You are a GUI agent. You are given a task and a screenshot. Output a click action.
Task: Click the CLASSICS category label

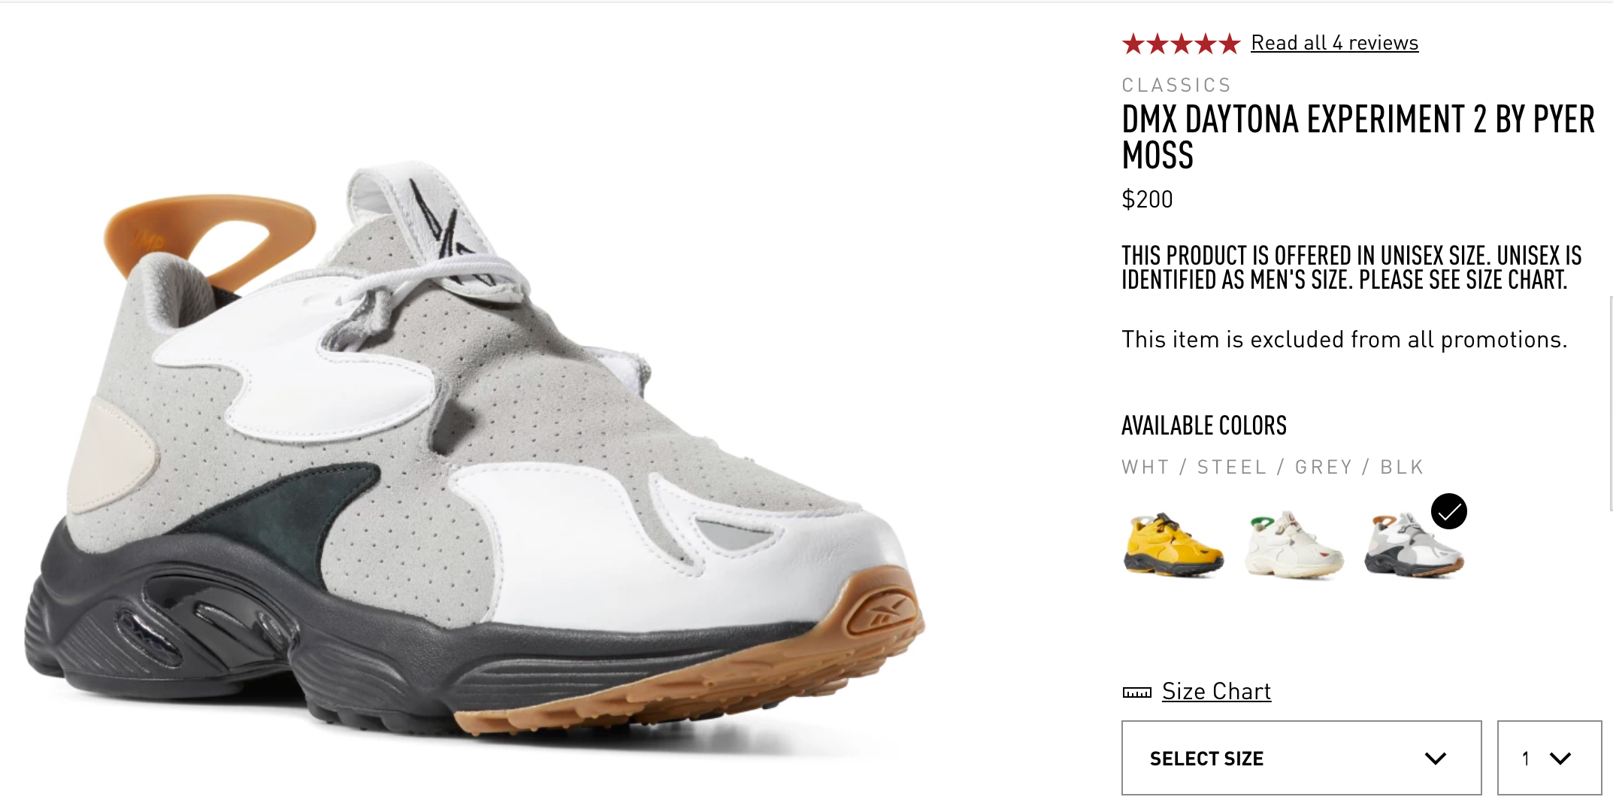(1176, 85)
